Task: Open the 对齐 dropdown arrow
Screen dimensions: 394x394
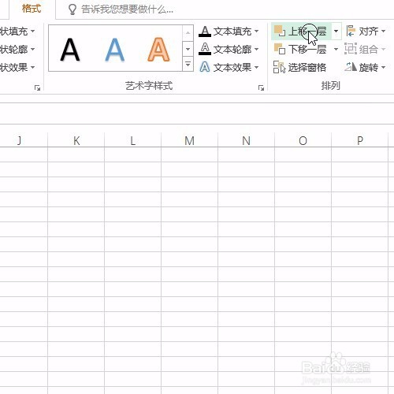Action: (383, 32)
